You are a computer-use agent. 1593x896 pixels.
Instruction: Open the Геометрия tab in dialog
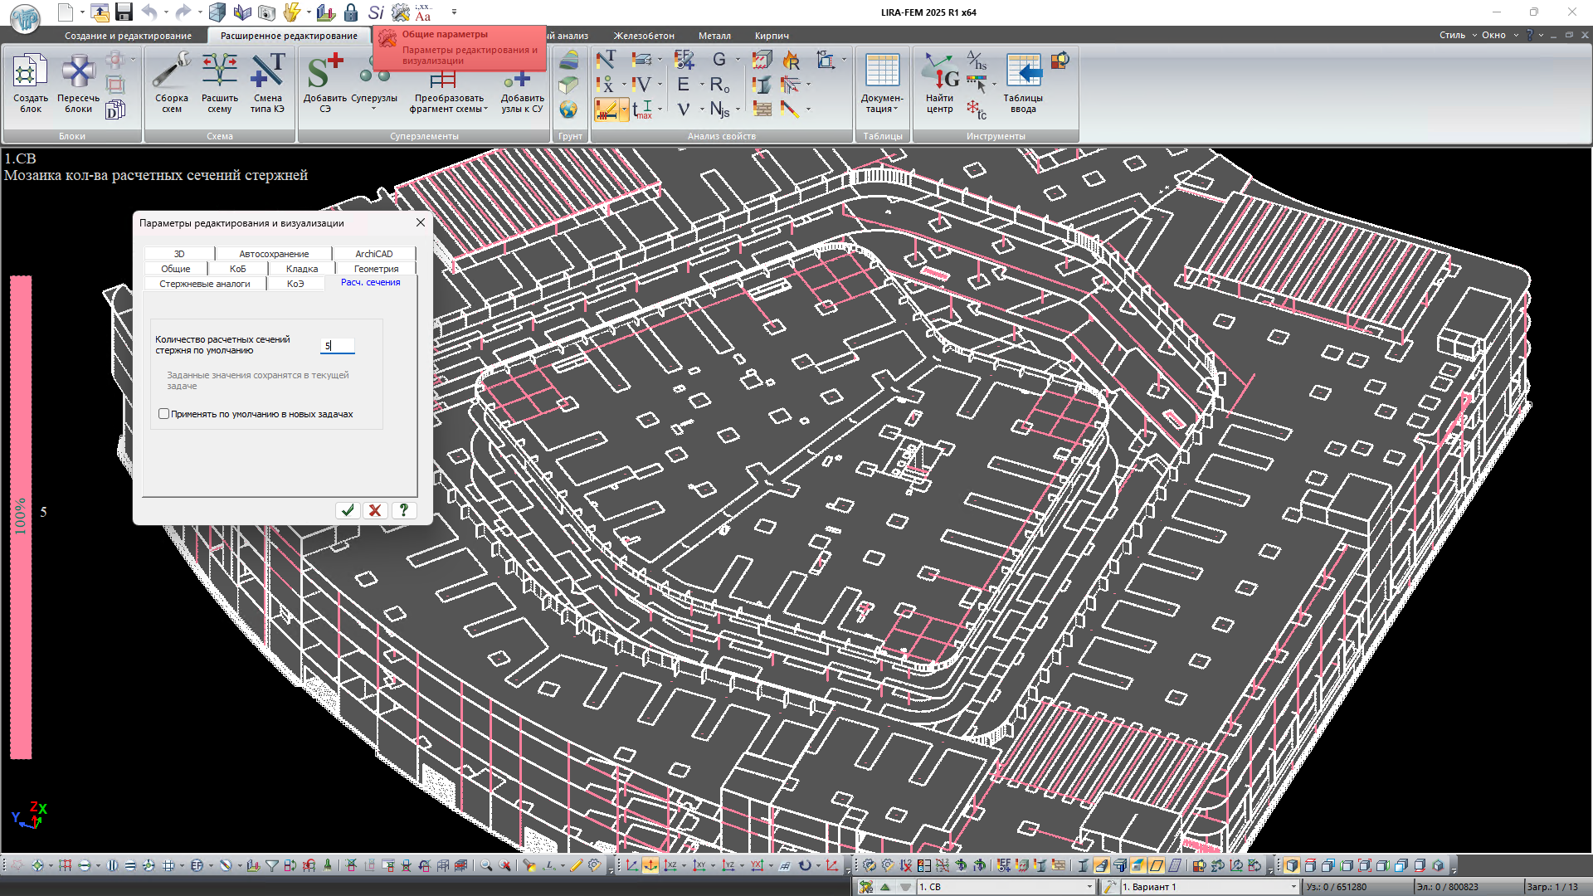click(376, 269)
